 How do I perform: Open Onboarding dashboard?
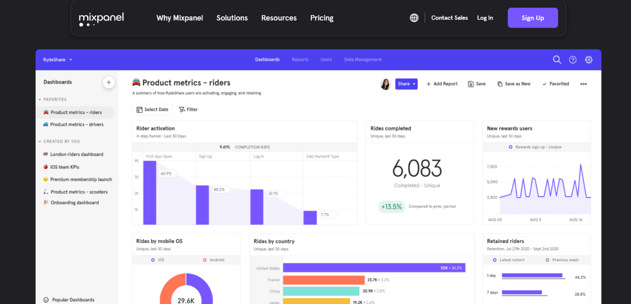(x=75, y=203)
